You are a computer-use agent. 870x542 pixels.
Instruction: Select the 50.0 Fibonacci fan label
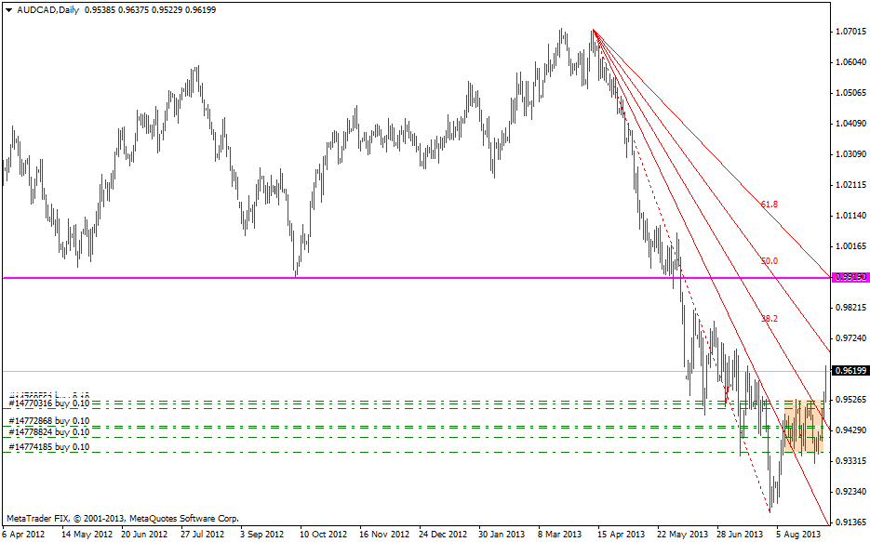point(769,261)
